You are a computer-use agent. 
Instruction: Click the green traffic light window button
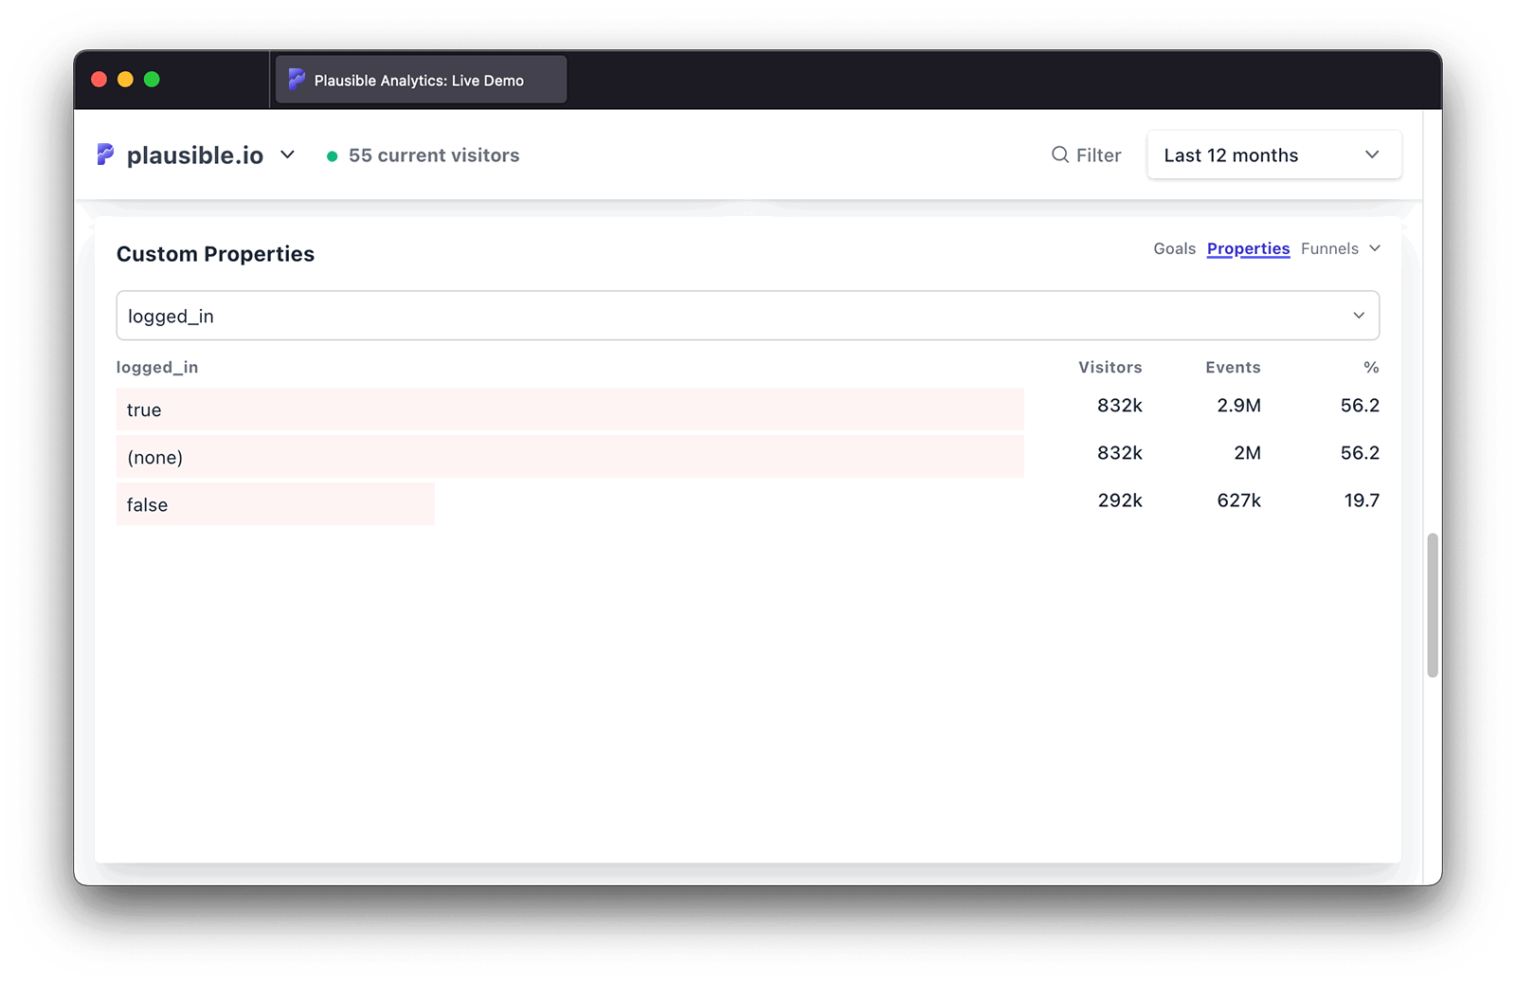tap(153, 80)
